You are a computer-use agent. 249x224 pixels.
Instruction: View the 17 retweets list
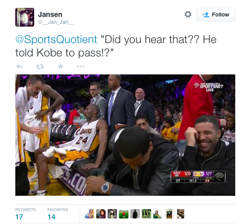[26, 214]
